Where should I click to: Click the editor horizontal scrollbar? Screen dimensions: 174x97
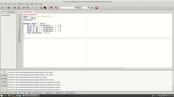click(70, 68)
